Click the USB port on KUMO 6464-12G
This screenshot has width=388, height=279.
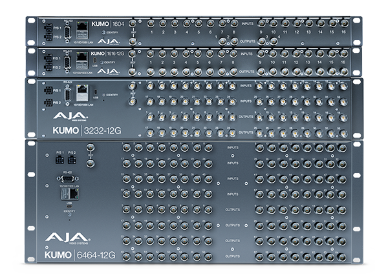pos(69,207)
